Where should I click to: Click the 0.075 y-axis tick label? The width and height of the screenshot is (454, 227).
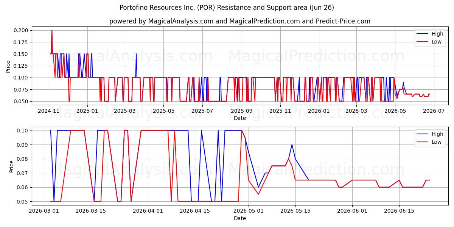point(22,90)
